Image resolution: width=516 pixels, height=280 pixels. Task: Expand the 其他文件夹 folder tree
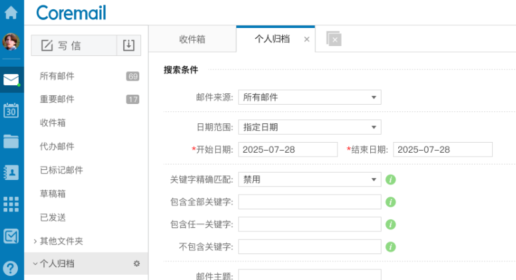click(x=35, y=241)
